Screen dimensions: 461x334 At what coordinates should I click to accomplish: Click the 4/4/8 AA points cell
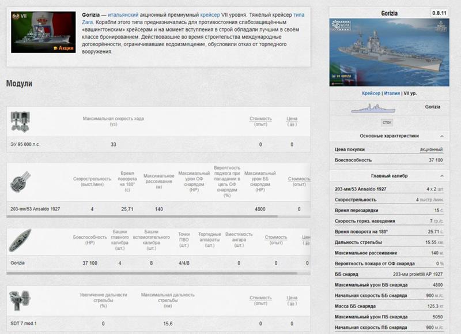tap(184, 263)
